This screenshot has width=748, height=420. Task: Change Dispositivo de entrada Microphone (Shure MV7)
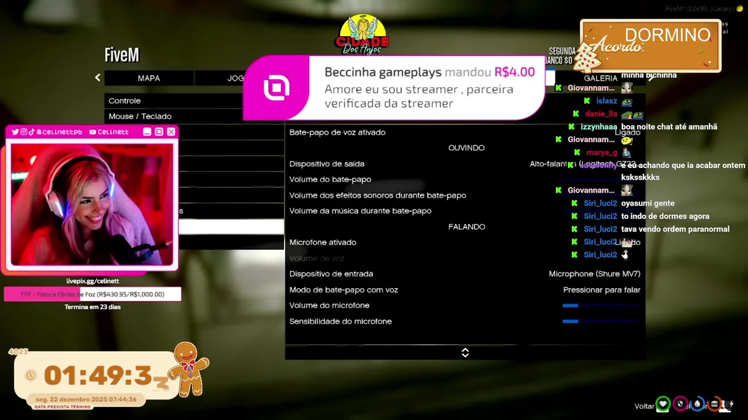point(465,274)
